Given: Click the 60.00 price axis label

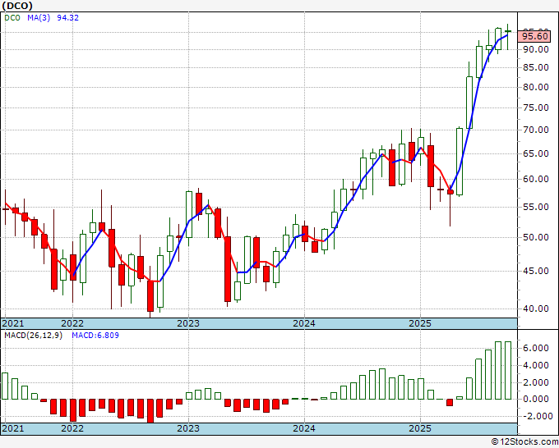Looking at the screenshot, I should (536, 179).
